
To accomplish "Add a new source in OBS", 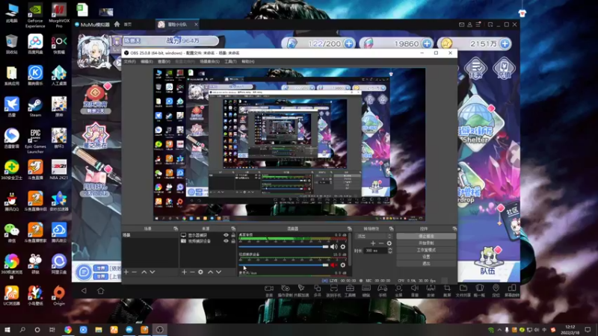I will tap(184, 272).
